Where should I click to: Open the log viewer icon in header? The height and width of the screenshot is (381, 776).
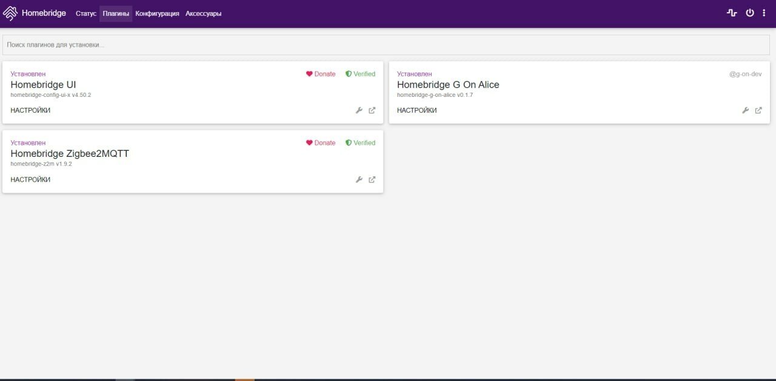732,13
